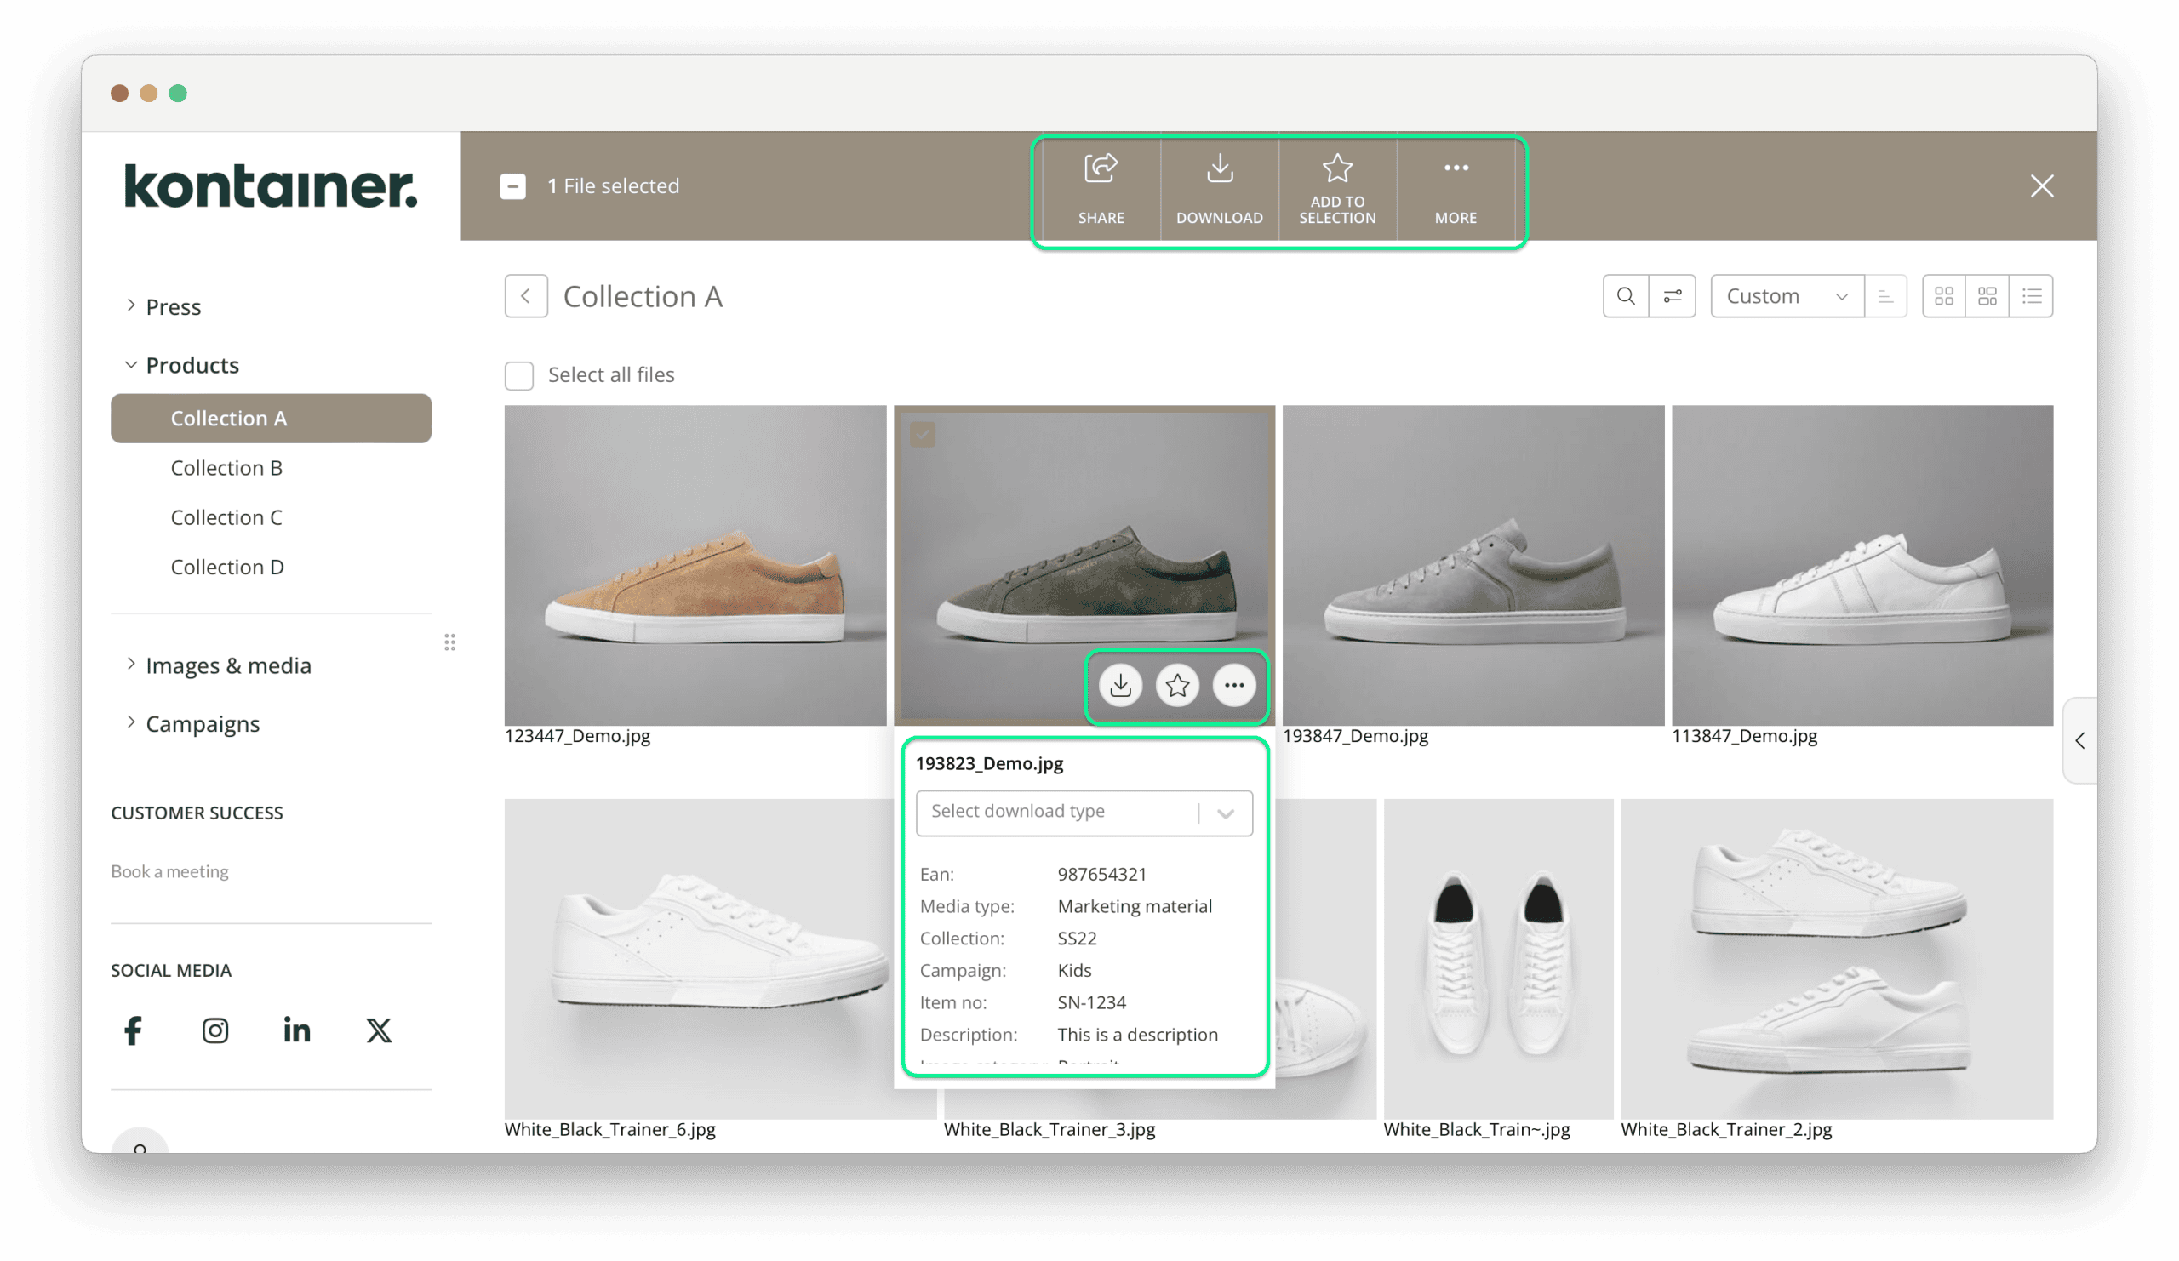
Task: Click the Collection A page heading
Action: [x=643, y=295]
